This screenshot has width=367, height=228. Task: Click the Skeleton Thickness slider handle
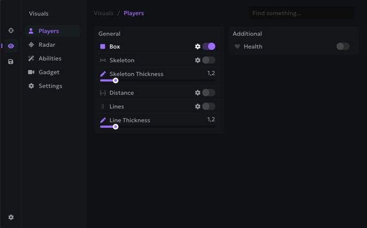(x=115, y=81)
